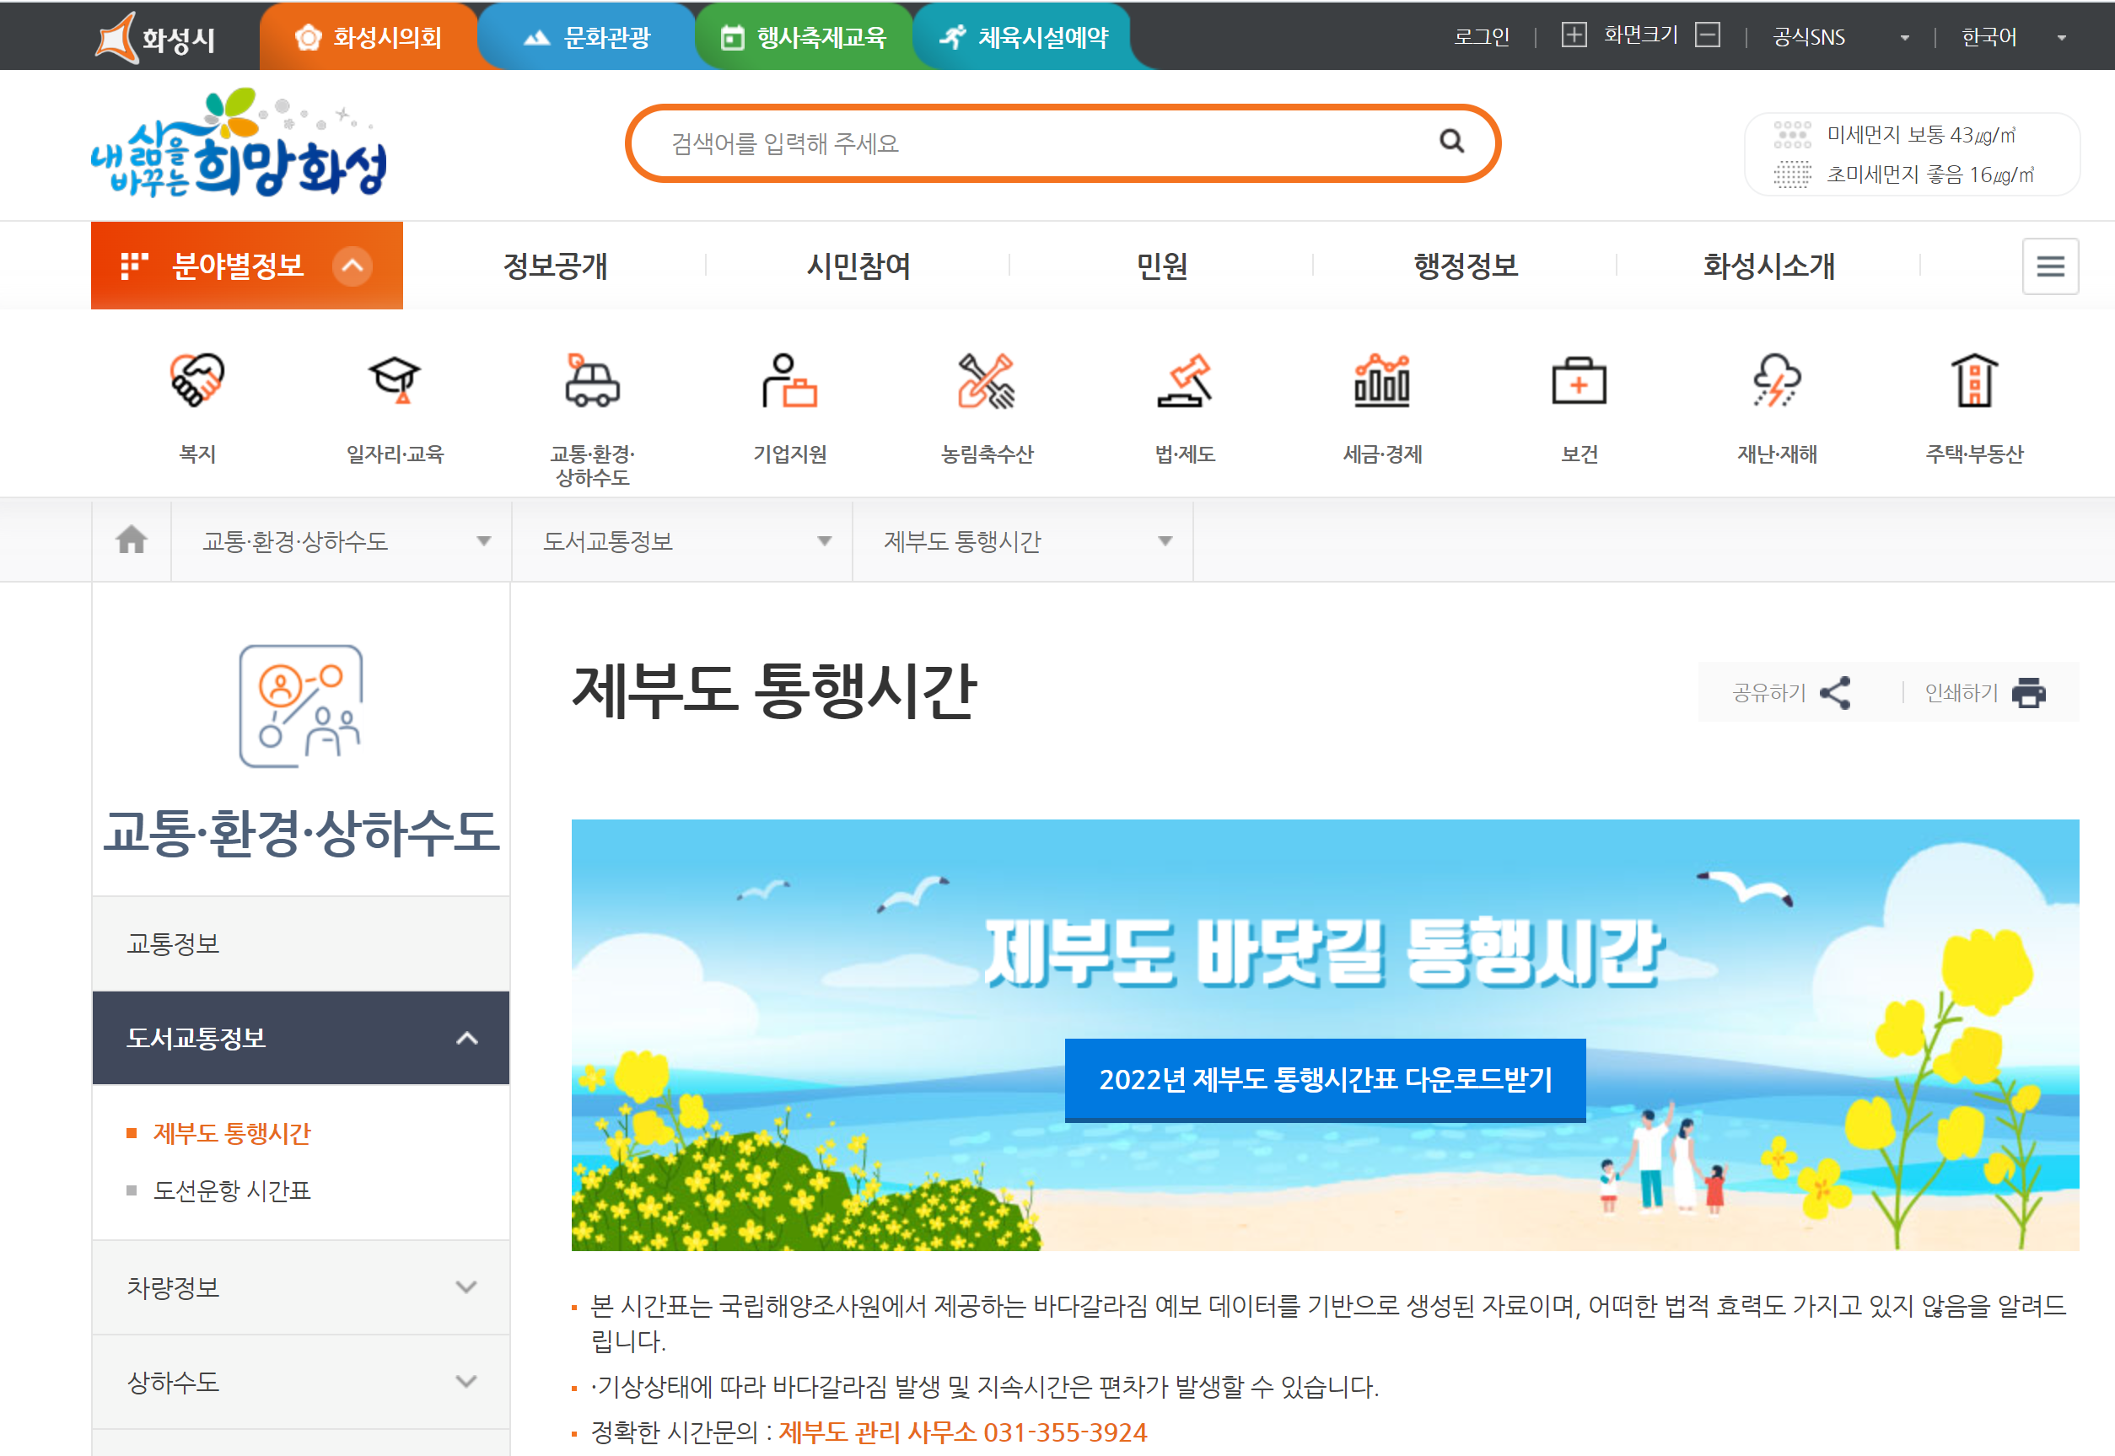
Task: Click the search magnifier icon
Action: [x=1450, y=142]
